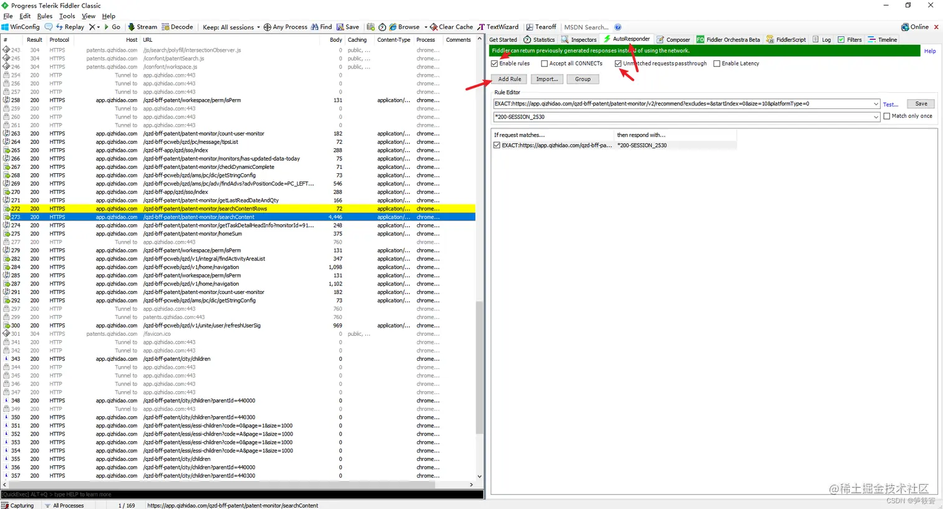
Task: Click the Group button
Action: coord(583,79)
